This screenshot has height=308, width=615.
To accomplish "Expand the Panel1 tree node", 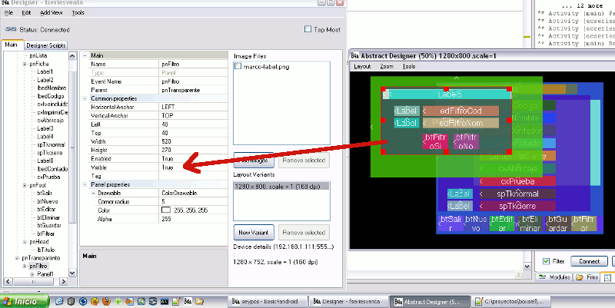I will [x=32, y=274].
